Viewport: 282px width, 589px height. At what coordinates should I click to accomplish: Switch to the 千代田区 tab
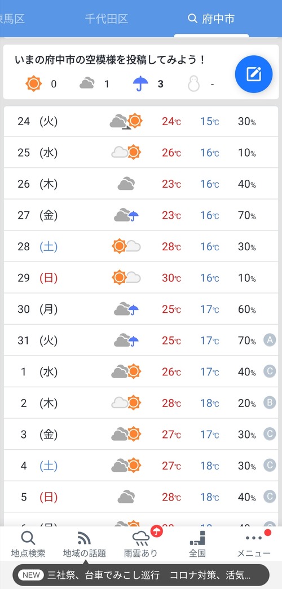(107, 19)
